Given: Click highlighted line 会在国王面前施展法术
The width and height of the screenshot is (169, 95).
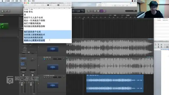Looking at the screenshot, I should pyautogui.click(x=34, y=35).
